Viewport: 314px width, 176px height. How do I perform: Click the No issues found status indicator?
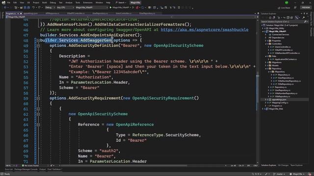[x=30, y=165]
